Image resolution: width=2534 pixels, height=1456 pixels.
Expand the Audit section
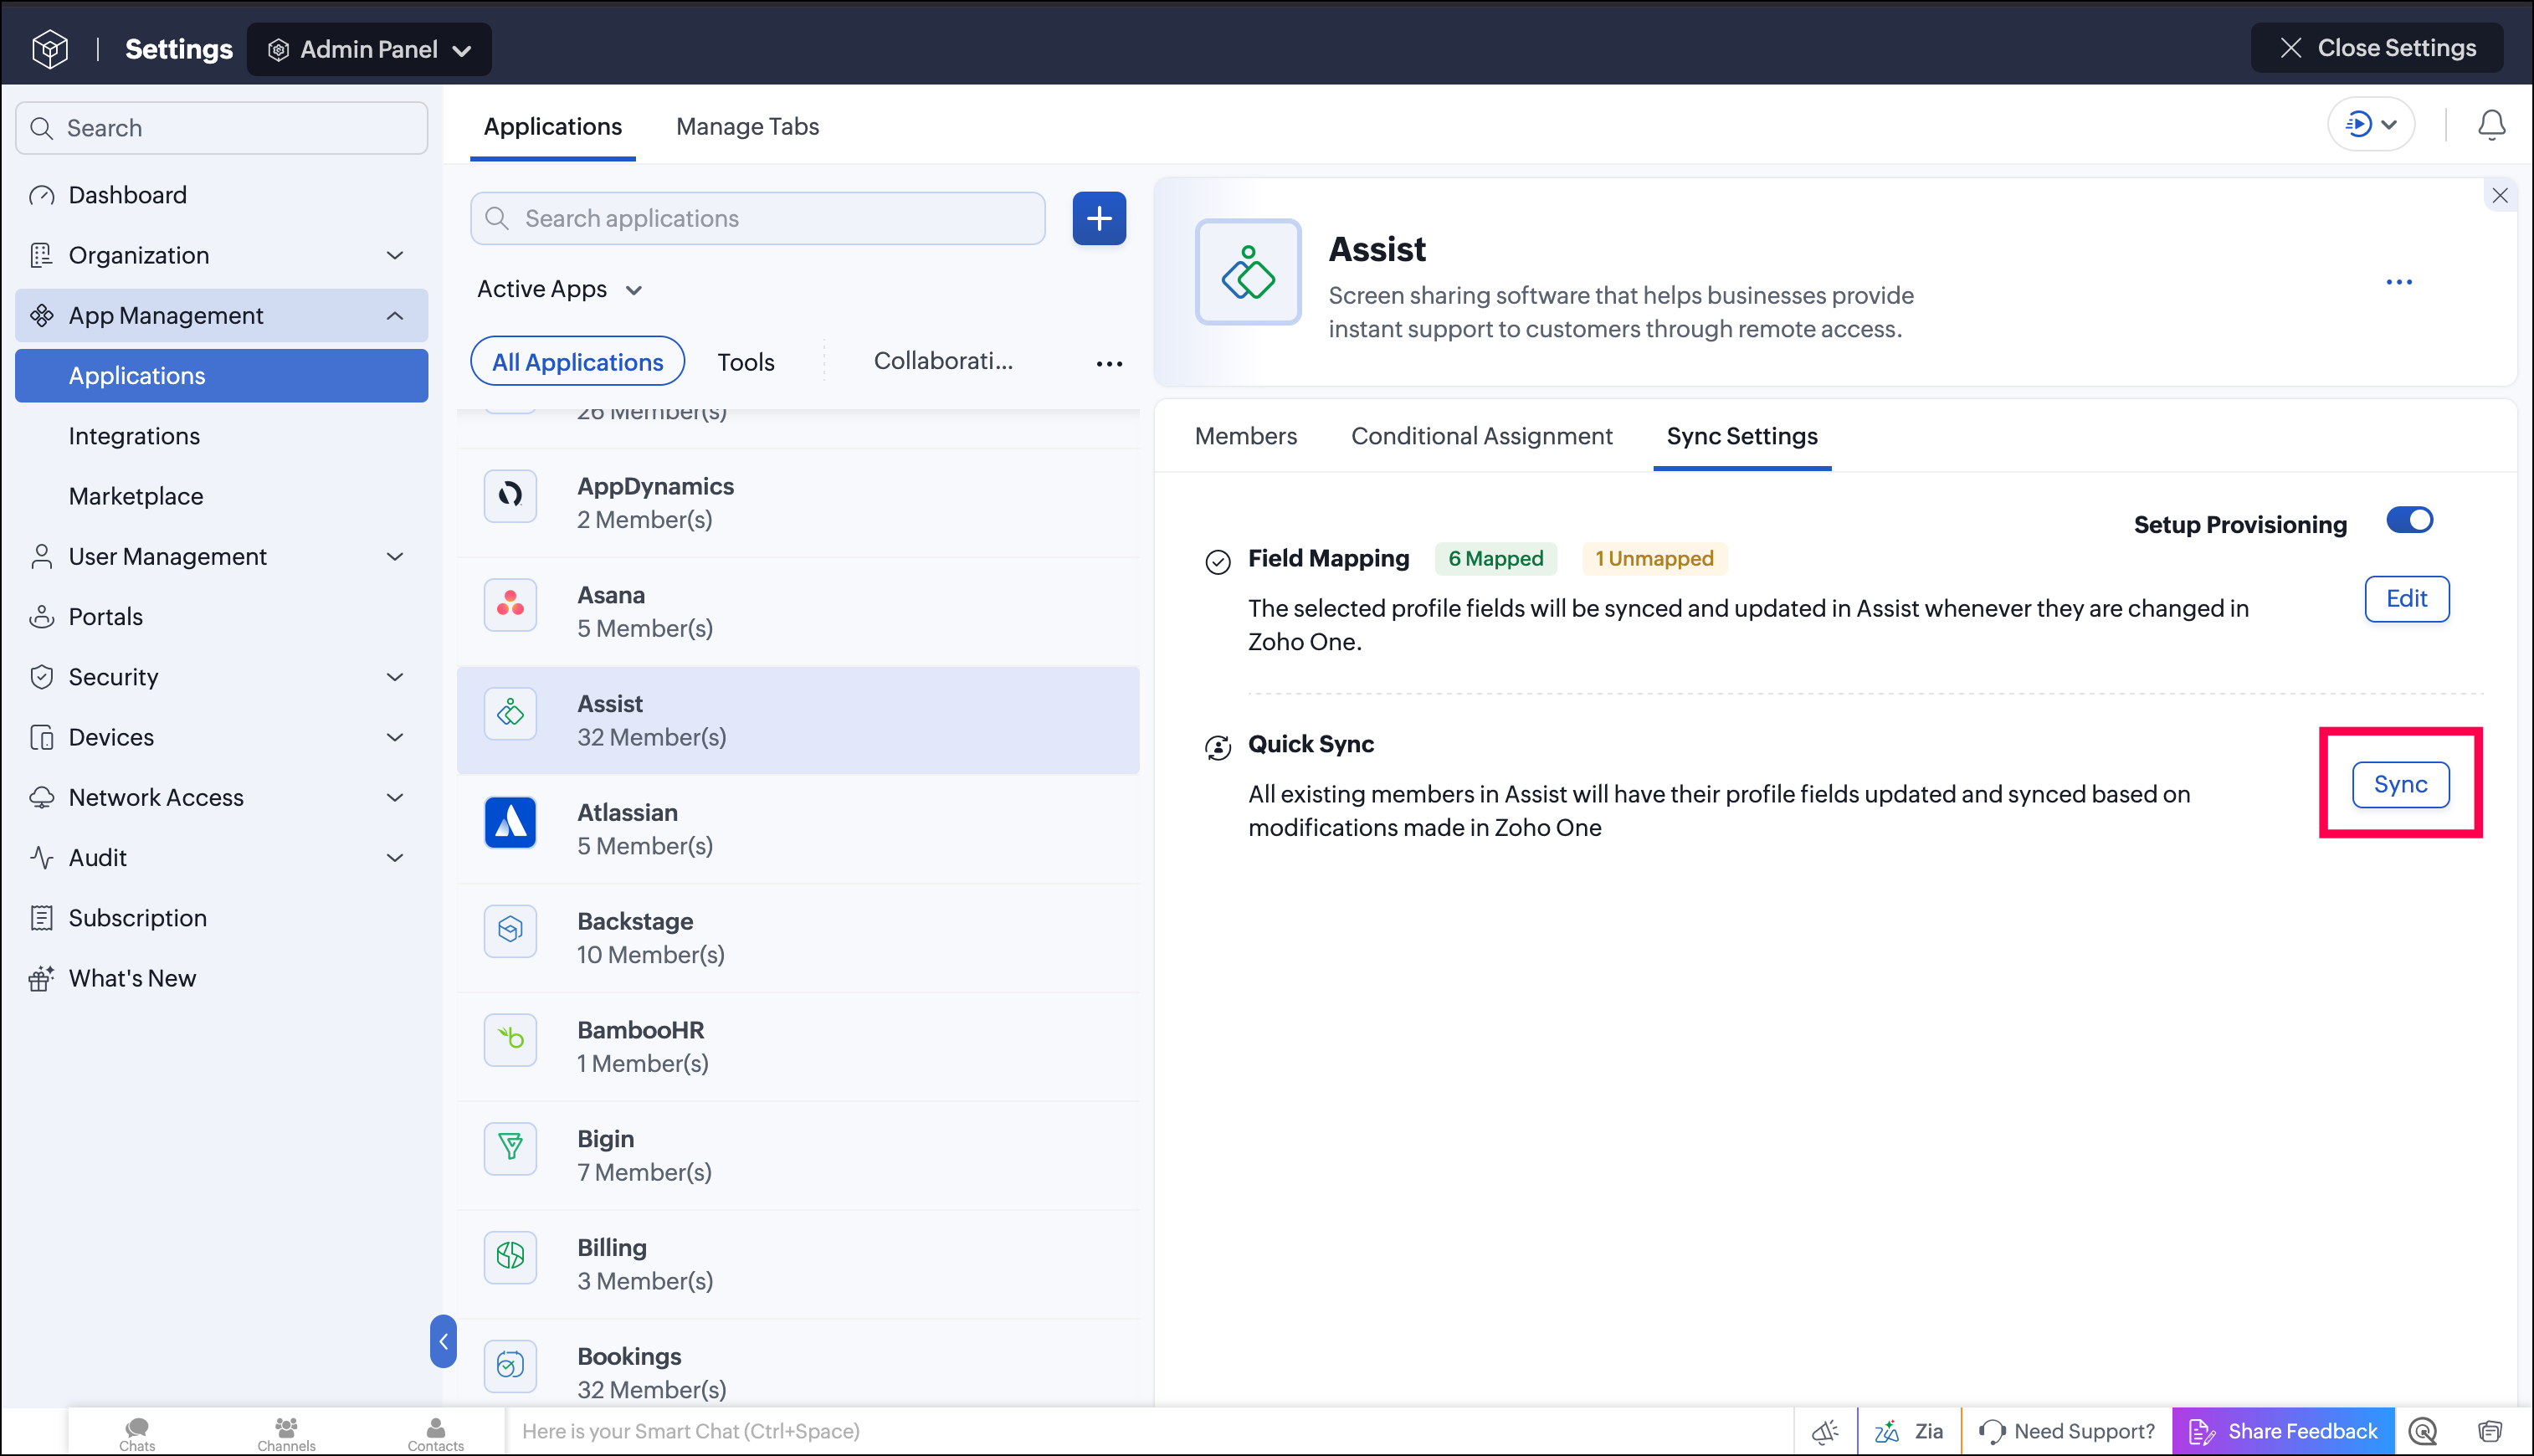click(x=222, y=858)
